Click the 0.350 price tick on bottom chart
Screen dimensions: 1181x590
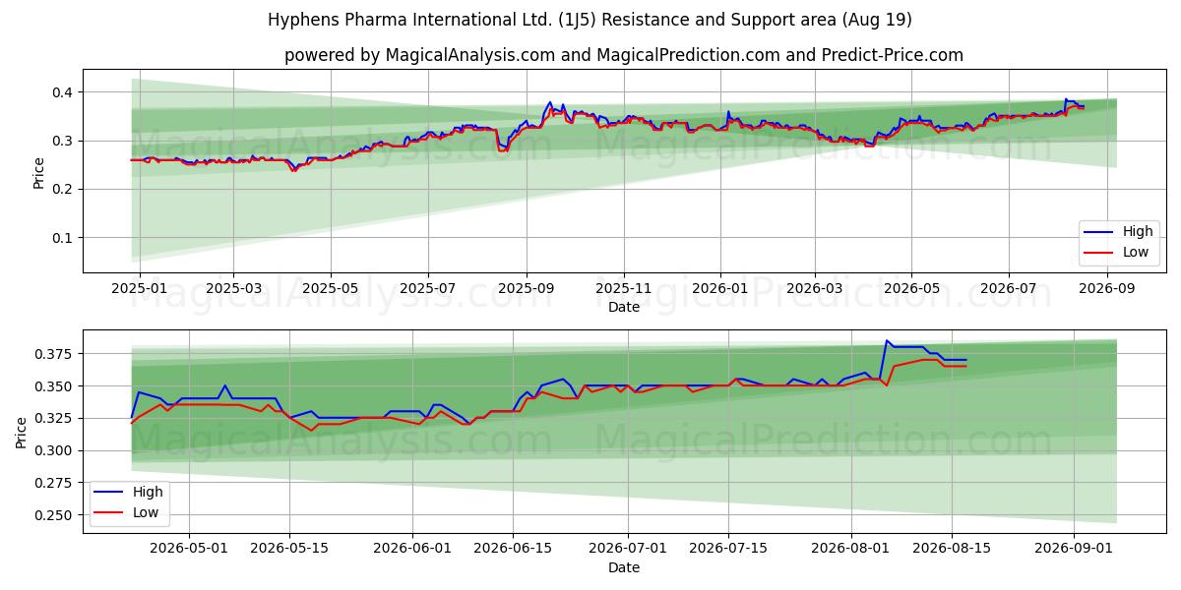[56, 386]
